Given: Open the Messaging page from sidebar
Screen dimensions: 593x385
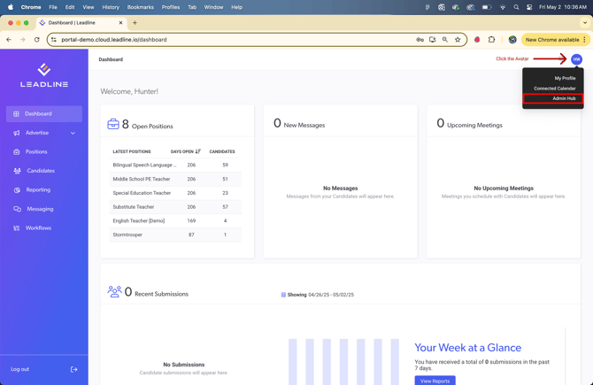Looking at the screenshot, I should pos(44,209).
